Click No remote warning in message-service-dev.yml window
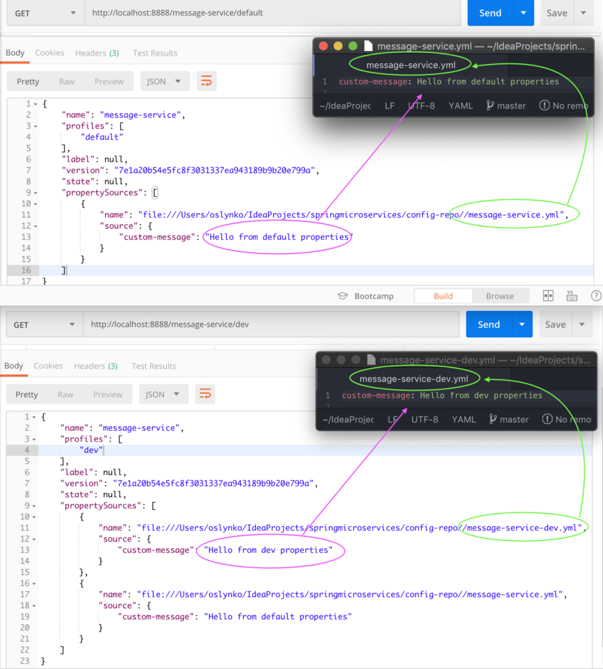The width and height of the screenshot is (603, 669). point(567,419)
